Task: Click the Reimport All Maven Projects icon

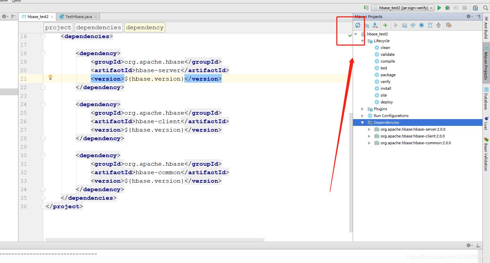Action: coord(358,25)
